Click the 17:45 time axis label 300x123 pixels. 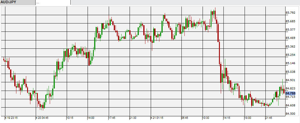coord(111,118)
